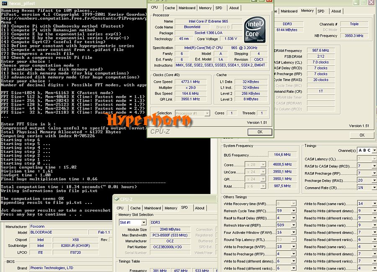
Task: Click the Channels # value Triple
Action: tap(354, 24)
